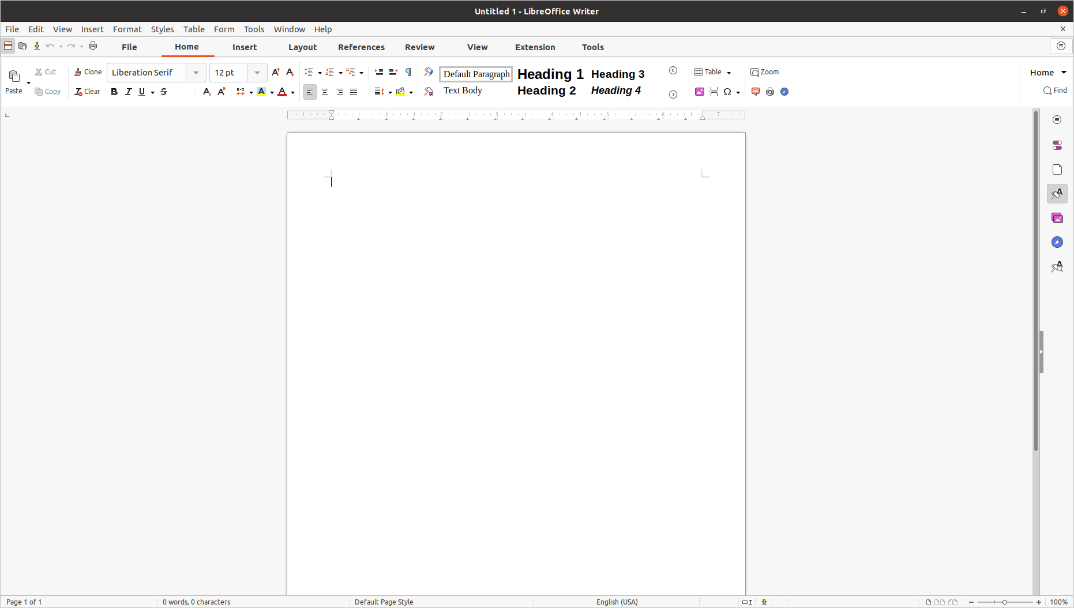Adjust the zoom slider in status bar
Image resolution: width=1074 pixels, height=608 pixels.
[1004, 602]
